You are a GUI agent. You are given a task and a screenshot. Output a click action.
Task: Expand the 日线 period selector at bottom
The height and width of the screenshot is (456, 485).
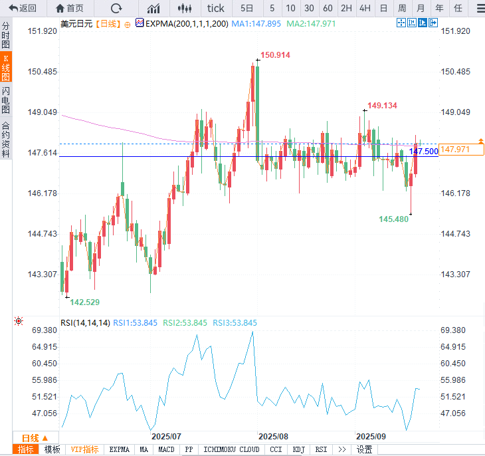pos(35,438)
